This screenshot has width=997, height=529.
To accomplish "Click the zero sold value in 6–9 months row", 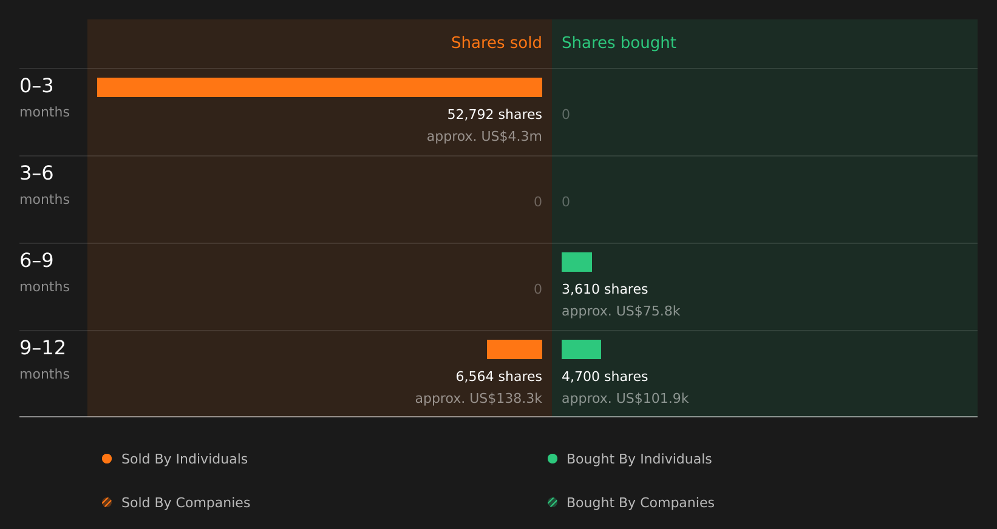I will click(538, 289).
